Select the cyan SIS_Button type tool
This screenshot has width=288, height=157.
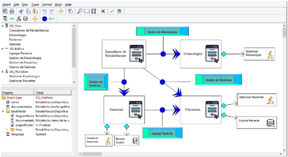tap(12, 19)
